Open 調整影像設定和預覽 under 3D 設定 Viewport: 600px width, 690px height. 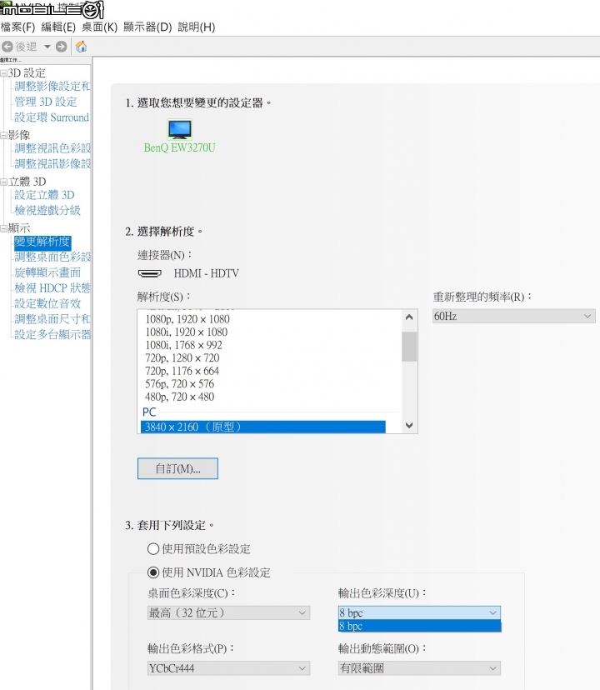pyautogui.click(x=52, y=87)
